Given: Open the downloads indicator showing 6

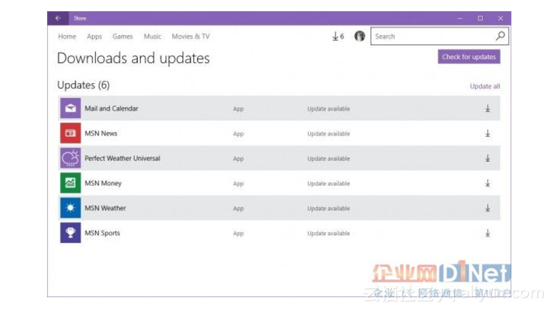Looking at the screenshot, I should [338, 36].
